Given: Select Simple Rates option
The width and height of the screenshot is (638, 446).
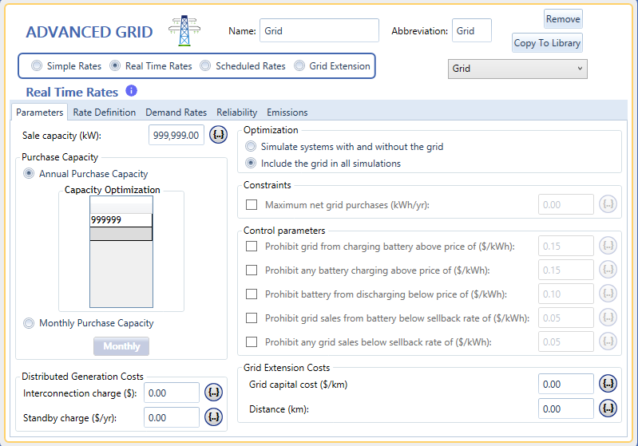Looking at the screenshot, I should tap(66, 66).
